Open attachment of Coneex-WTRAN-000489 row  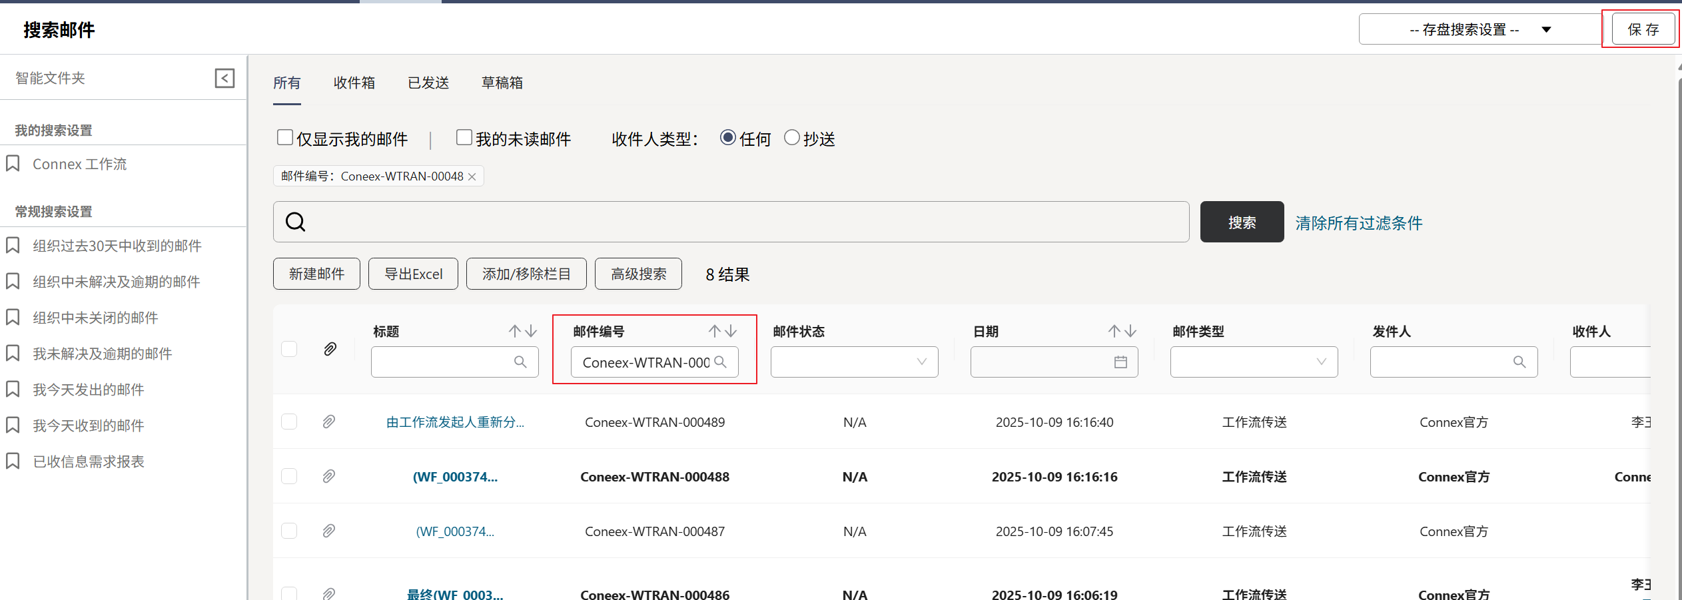329,422
